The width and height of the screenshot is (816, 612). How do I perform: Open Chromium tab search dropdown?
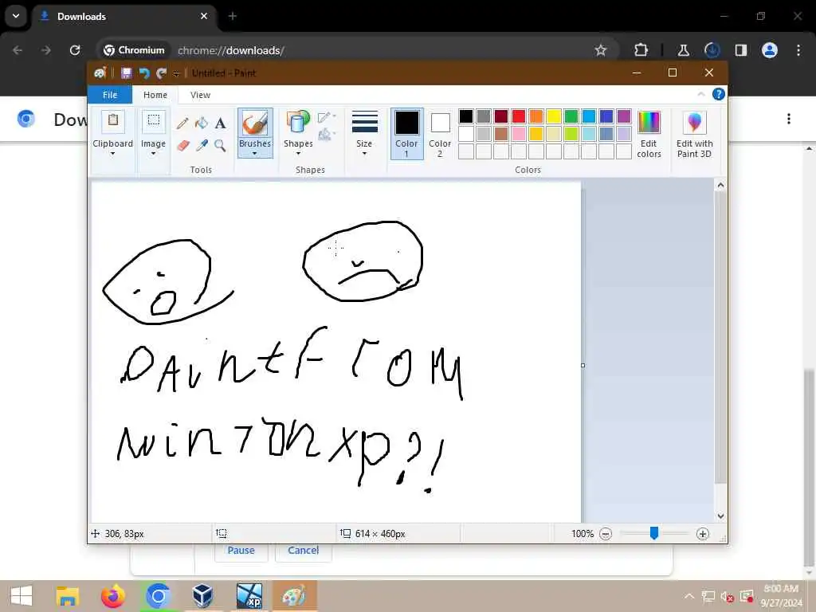click(16, 16)
